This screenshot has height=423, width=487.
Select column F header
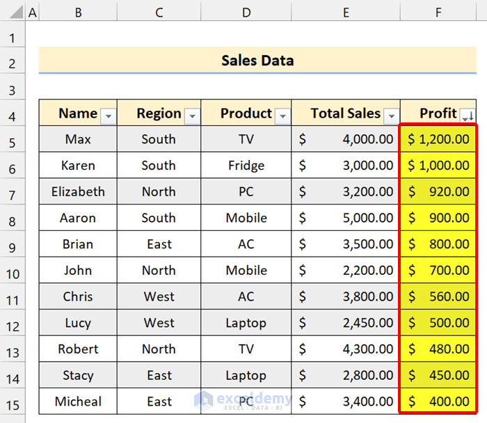pyautogui.click(x=438, y=12)
